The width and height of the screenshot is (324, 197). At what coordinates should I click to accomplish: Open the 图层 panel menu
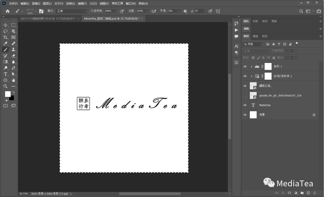click(320, 36)
